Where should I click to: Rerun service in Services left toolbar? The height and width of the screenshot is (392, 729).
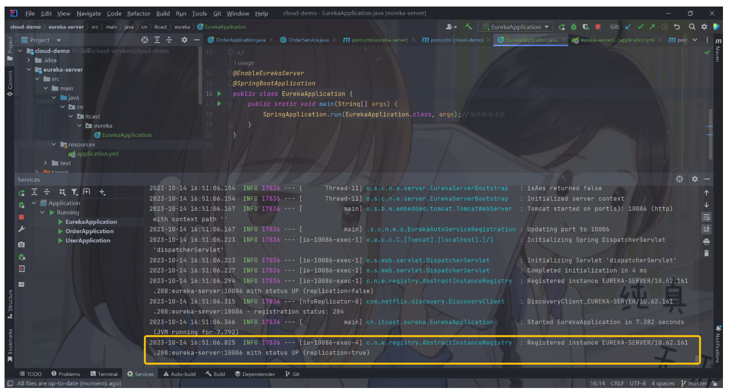coord(21,193)
